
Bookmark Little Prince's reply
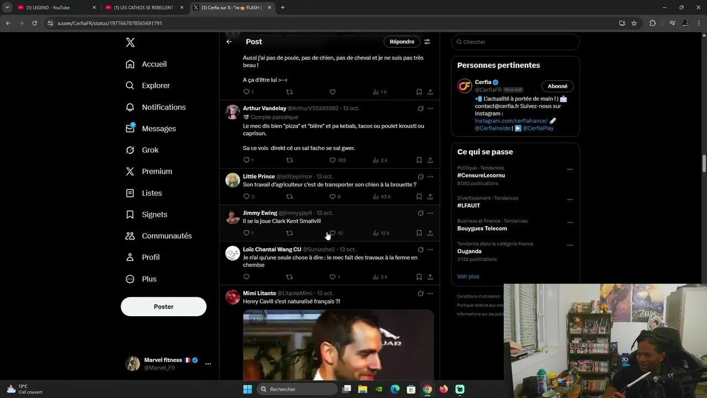pos(419,197)
